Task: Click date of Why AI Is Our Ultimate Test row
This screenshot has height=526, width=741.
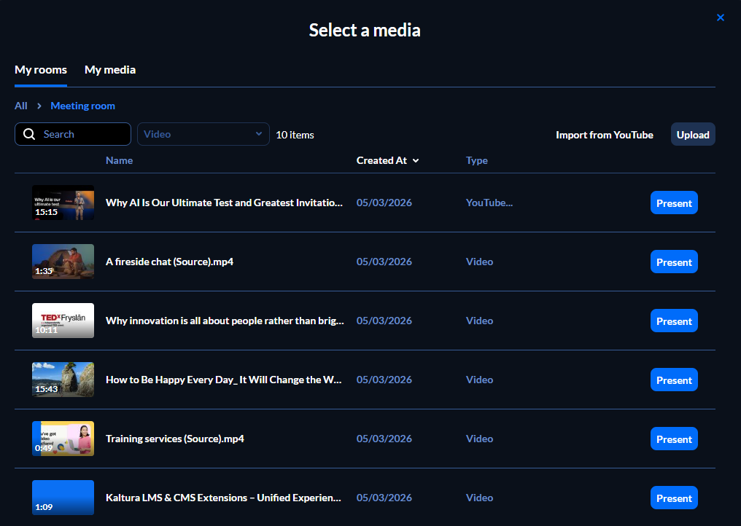Action: click(384, 203)
